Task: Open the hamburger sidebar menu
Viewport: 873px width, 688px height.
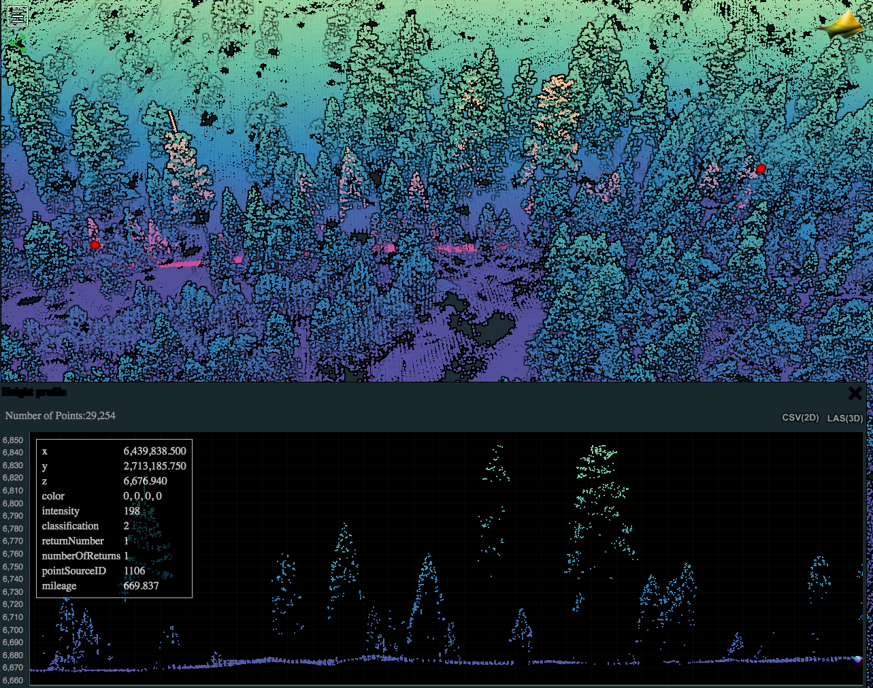Action: coord(18,16)
